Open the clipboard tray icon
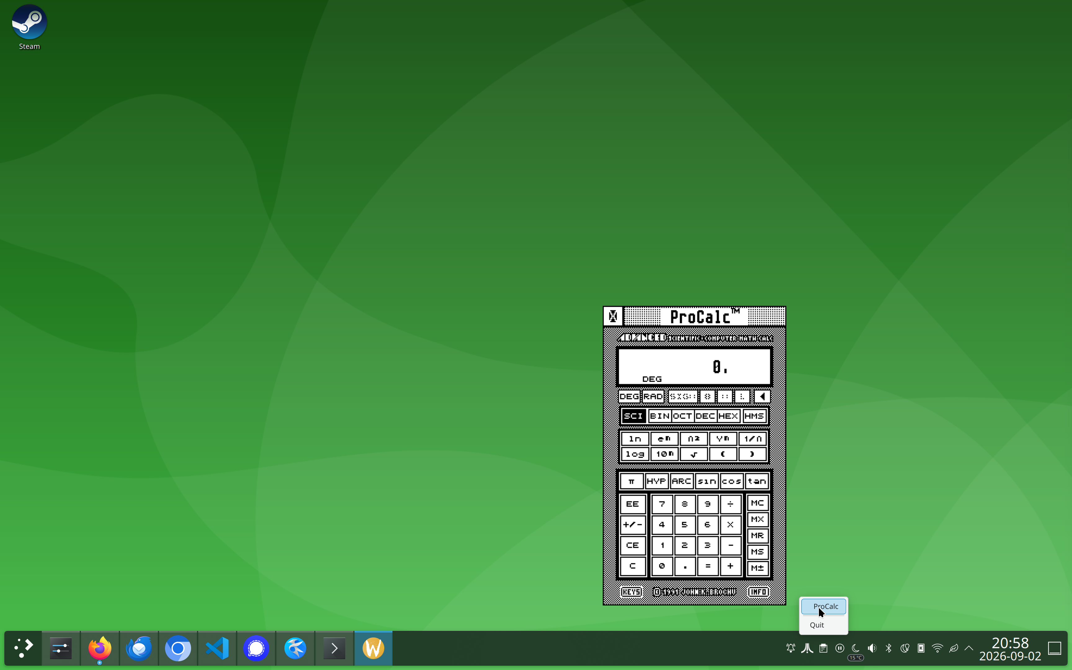The image size is (1072, 670). click(x=823, y=648)
